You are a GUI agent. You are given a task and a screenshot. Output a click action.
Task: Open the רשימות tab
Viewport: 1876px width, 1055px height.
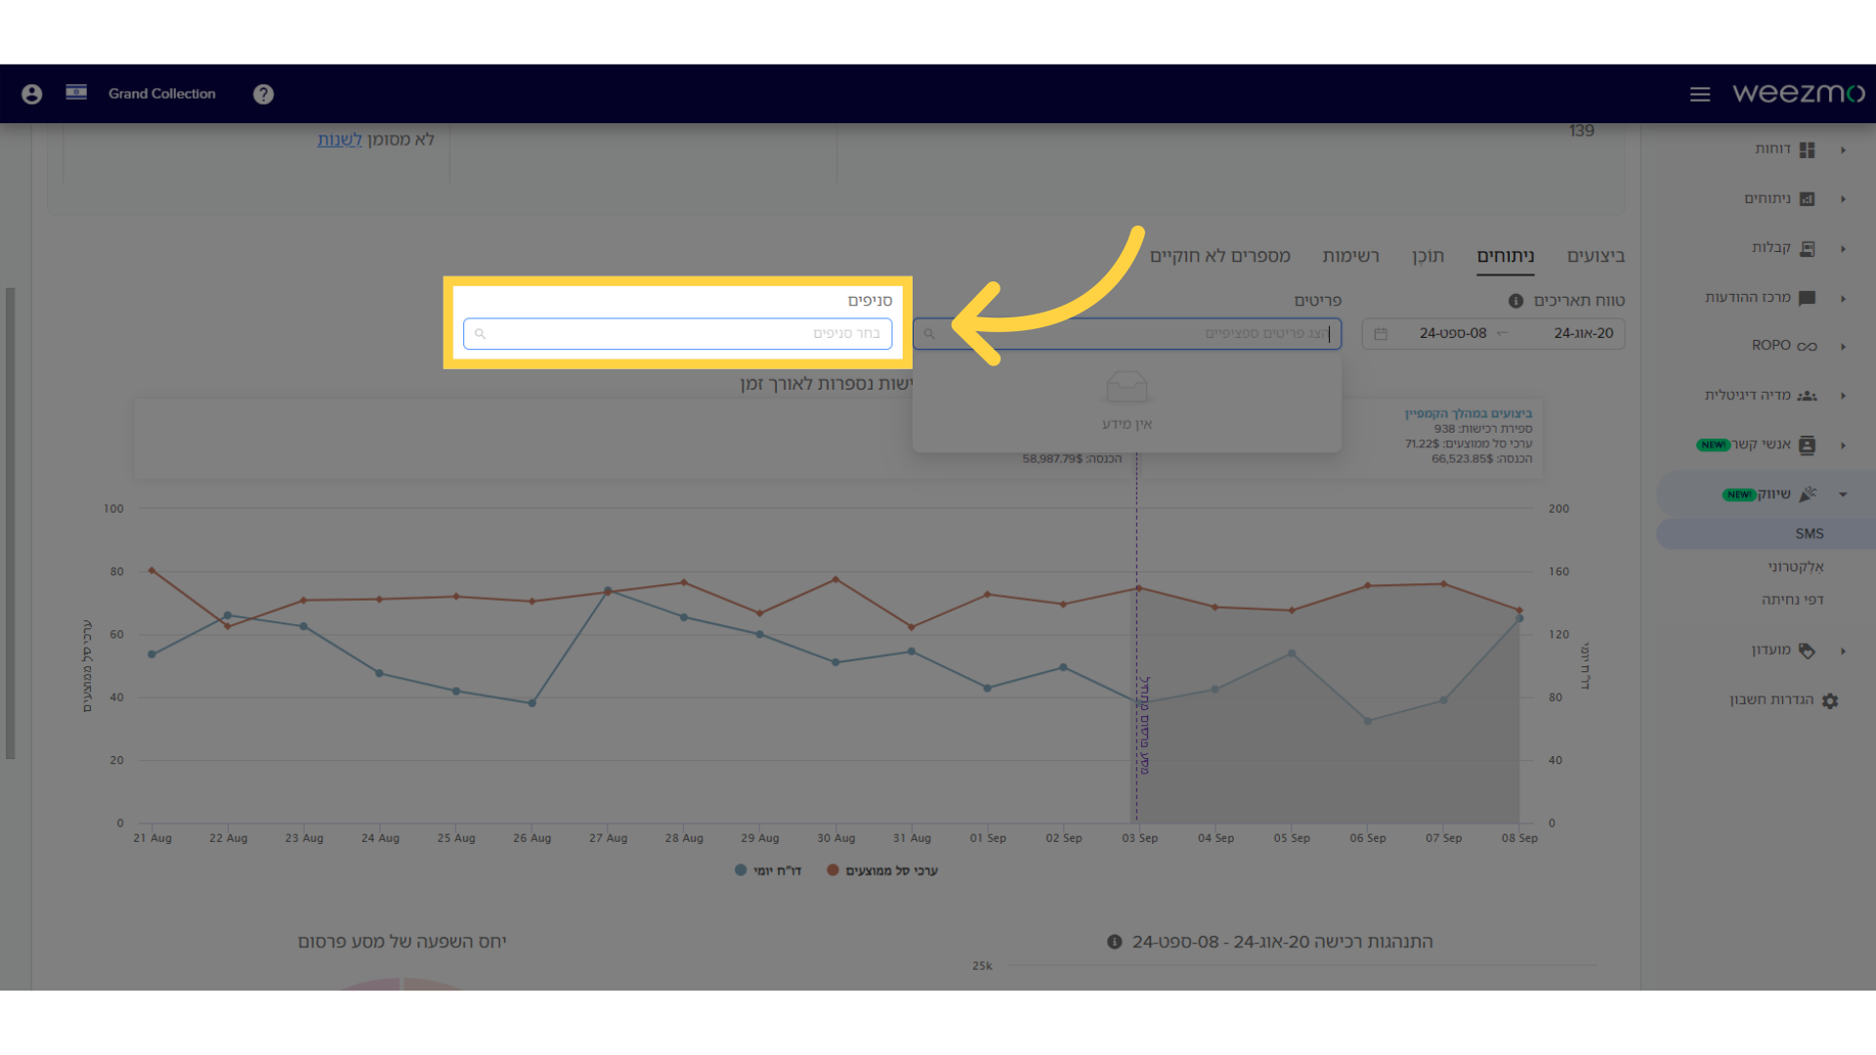pos(1350,256)
